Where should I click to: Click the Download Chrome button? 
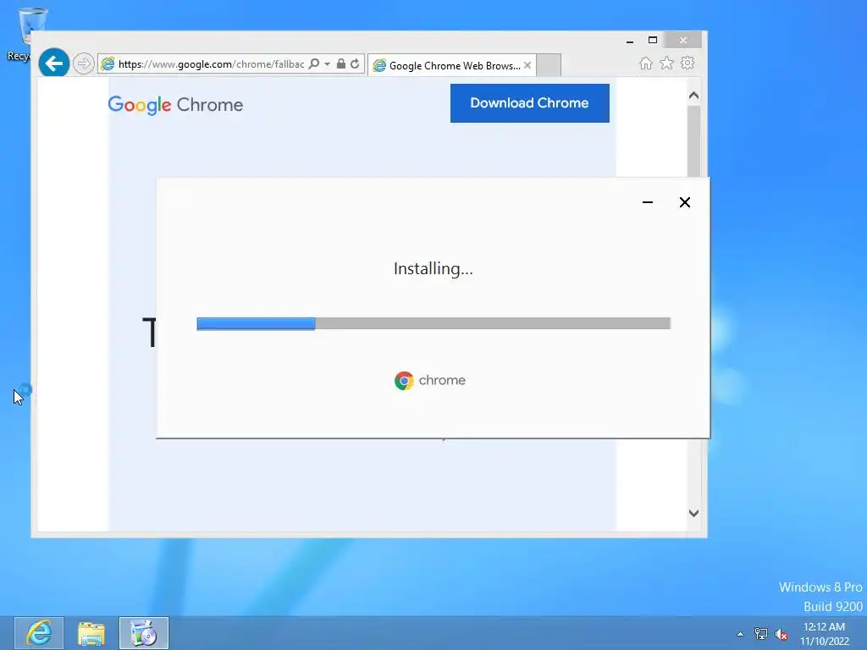[530, 103]
